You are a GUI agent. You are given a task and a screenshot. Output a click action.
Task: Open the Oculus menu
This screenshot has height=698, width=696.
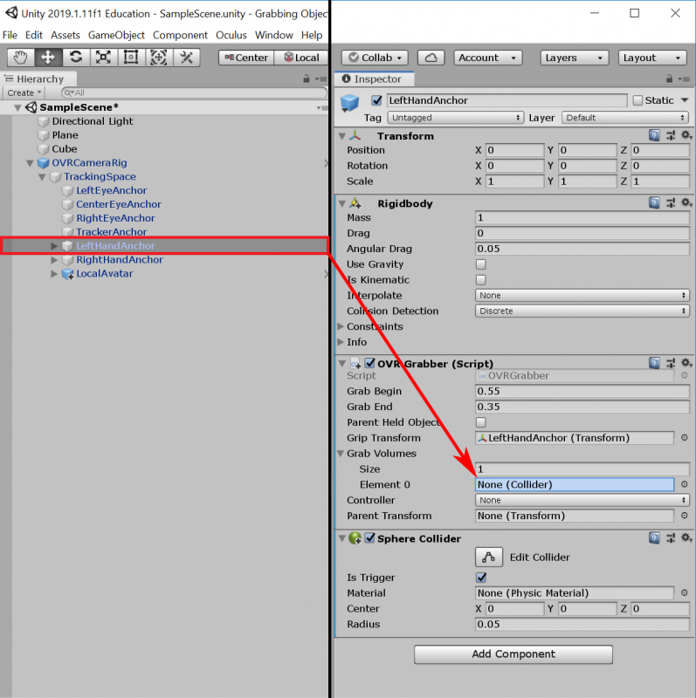[231, 35]
